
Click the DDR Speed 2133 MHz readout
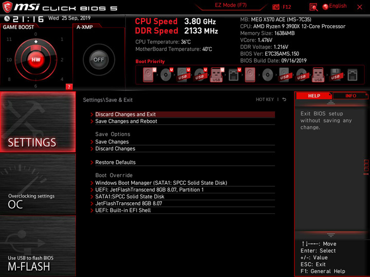(176, 31)
